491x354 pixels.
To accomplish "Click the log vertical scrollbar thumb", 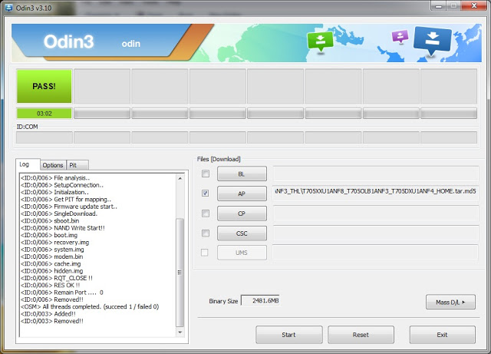I will point(180,272).
